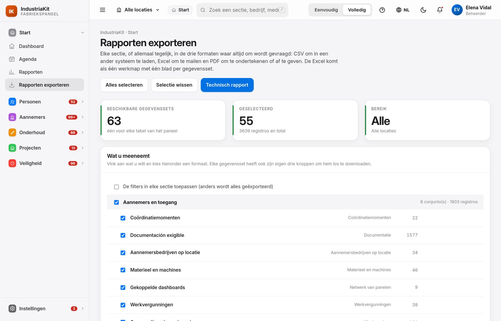The width and height of the screenshot is (501, 321).
Task: Toggle dark mode moon icon
Action: click(423, 10)
